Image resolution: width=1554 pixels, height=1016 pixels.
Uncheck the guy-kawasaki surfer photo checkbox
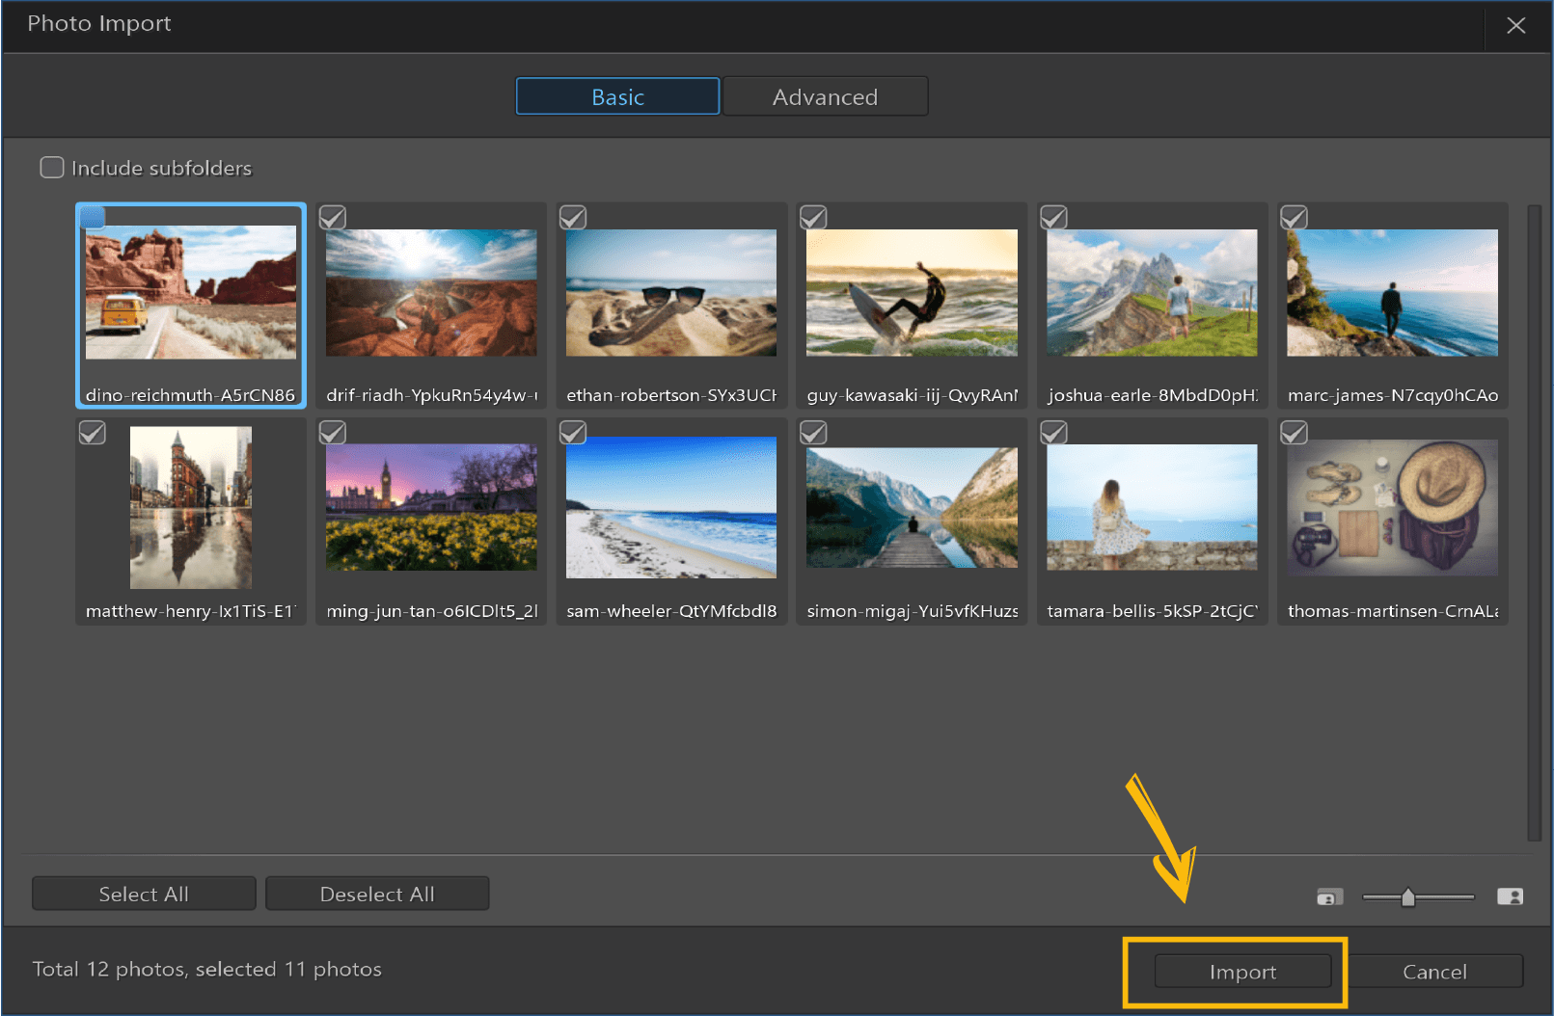tap(812, 217)
